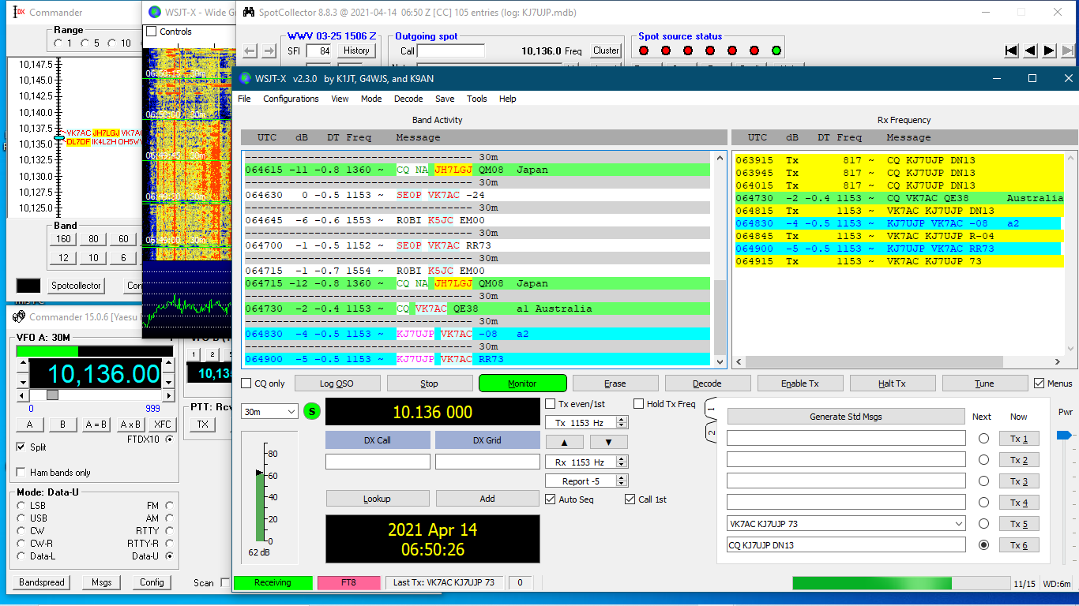1079x606 pixels.
Task: Click the green spot source status LED
Action: 776,50
